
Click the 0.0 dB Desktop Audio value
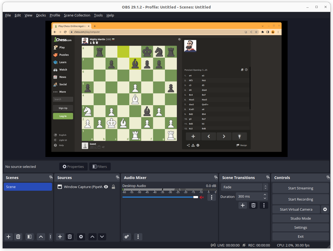[211, 186]
